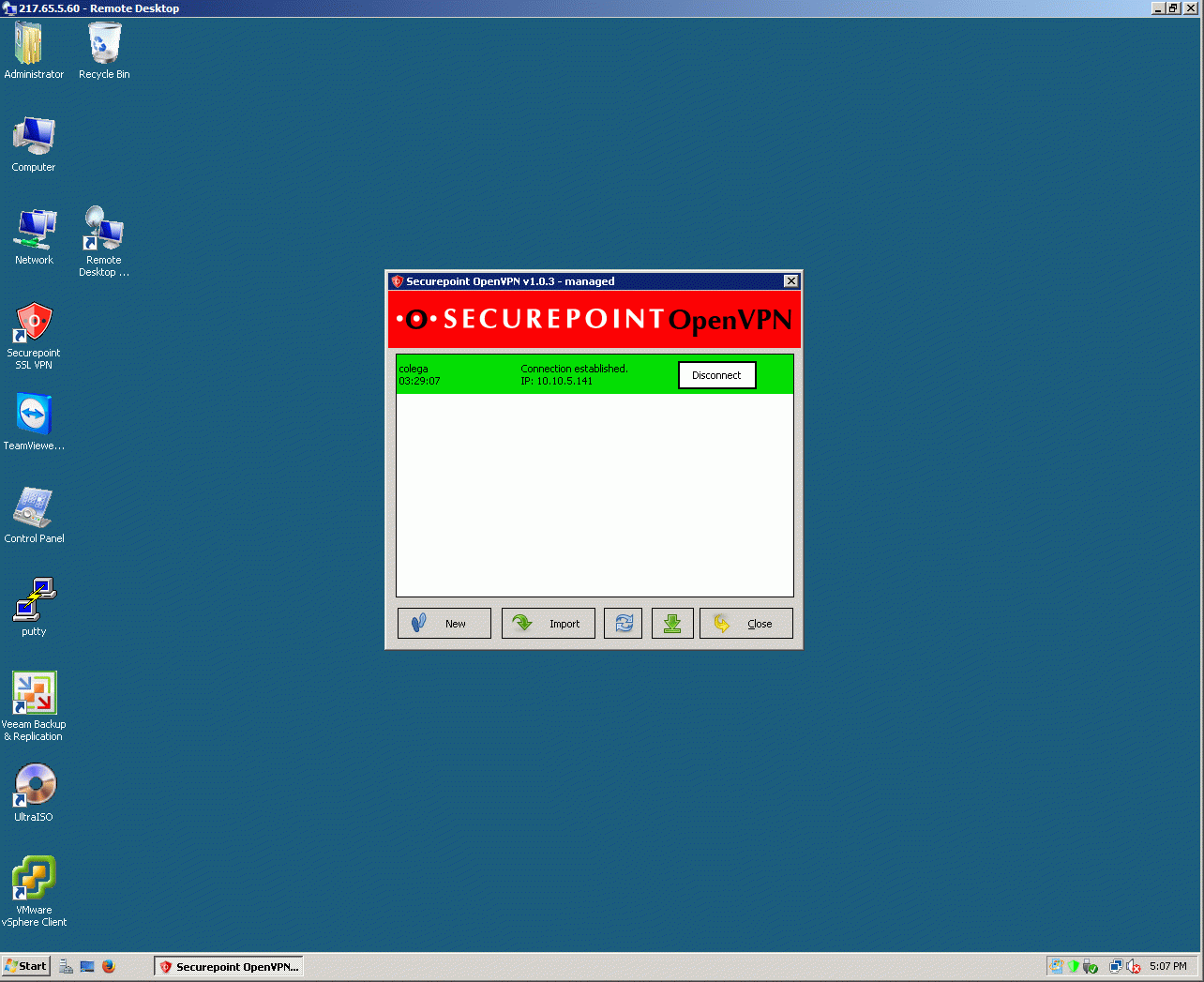Select the putty desktop icon
Image resolution: width=1204 pixels, height=982 pixels.
tap(34, 607)
